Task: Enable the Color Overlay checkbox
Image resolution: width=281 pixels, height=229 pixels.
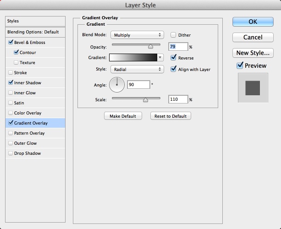Action: click(11, 113)
